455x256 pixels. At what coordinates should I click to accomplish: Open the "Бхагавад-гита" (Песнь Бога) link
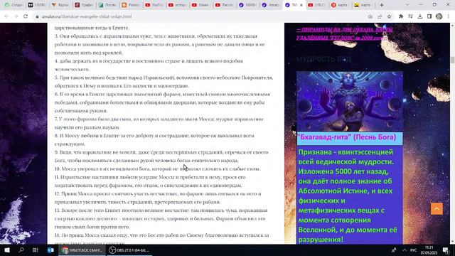point(347,137)
